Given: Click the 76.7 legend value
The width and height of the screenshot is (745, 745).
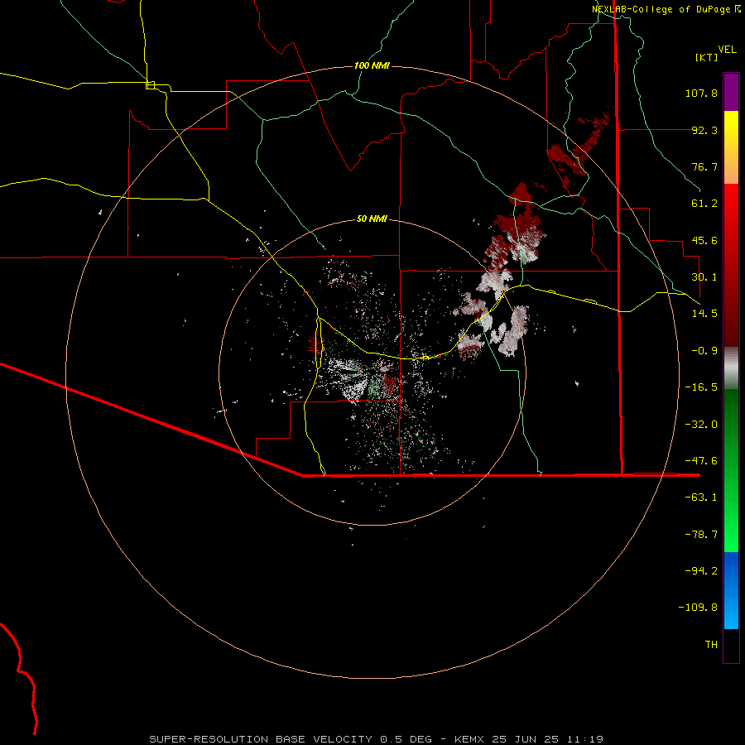Looking at the screenshot, I should (x=704, y=166).
